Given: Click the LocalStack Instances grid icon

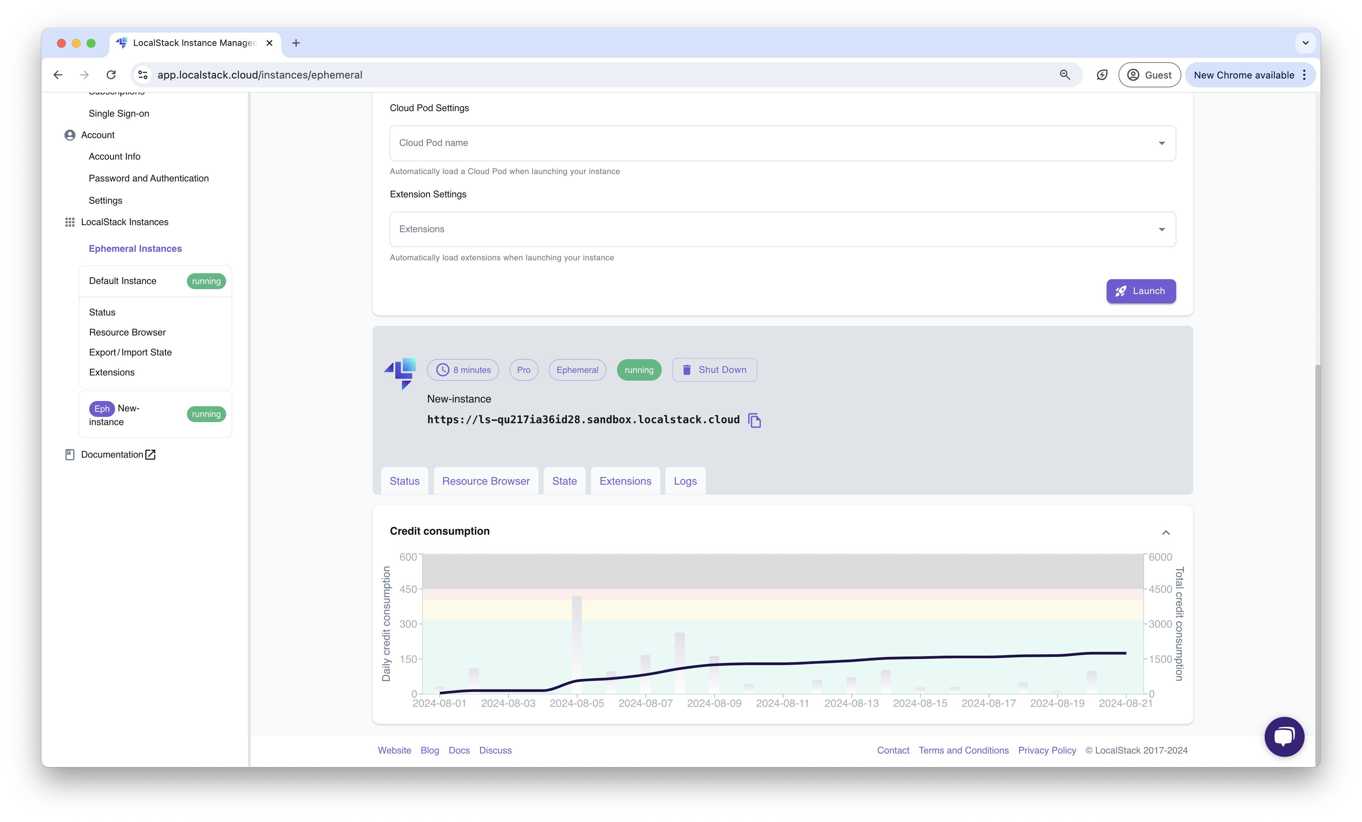Looking at the screenshot, I should [x=70, y=222].
